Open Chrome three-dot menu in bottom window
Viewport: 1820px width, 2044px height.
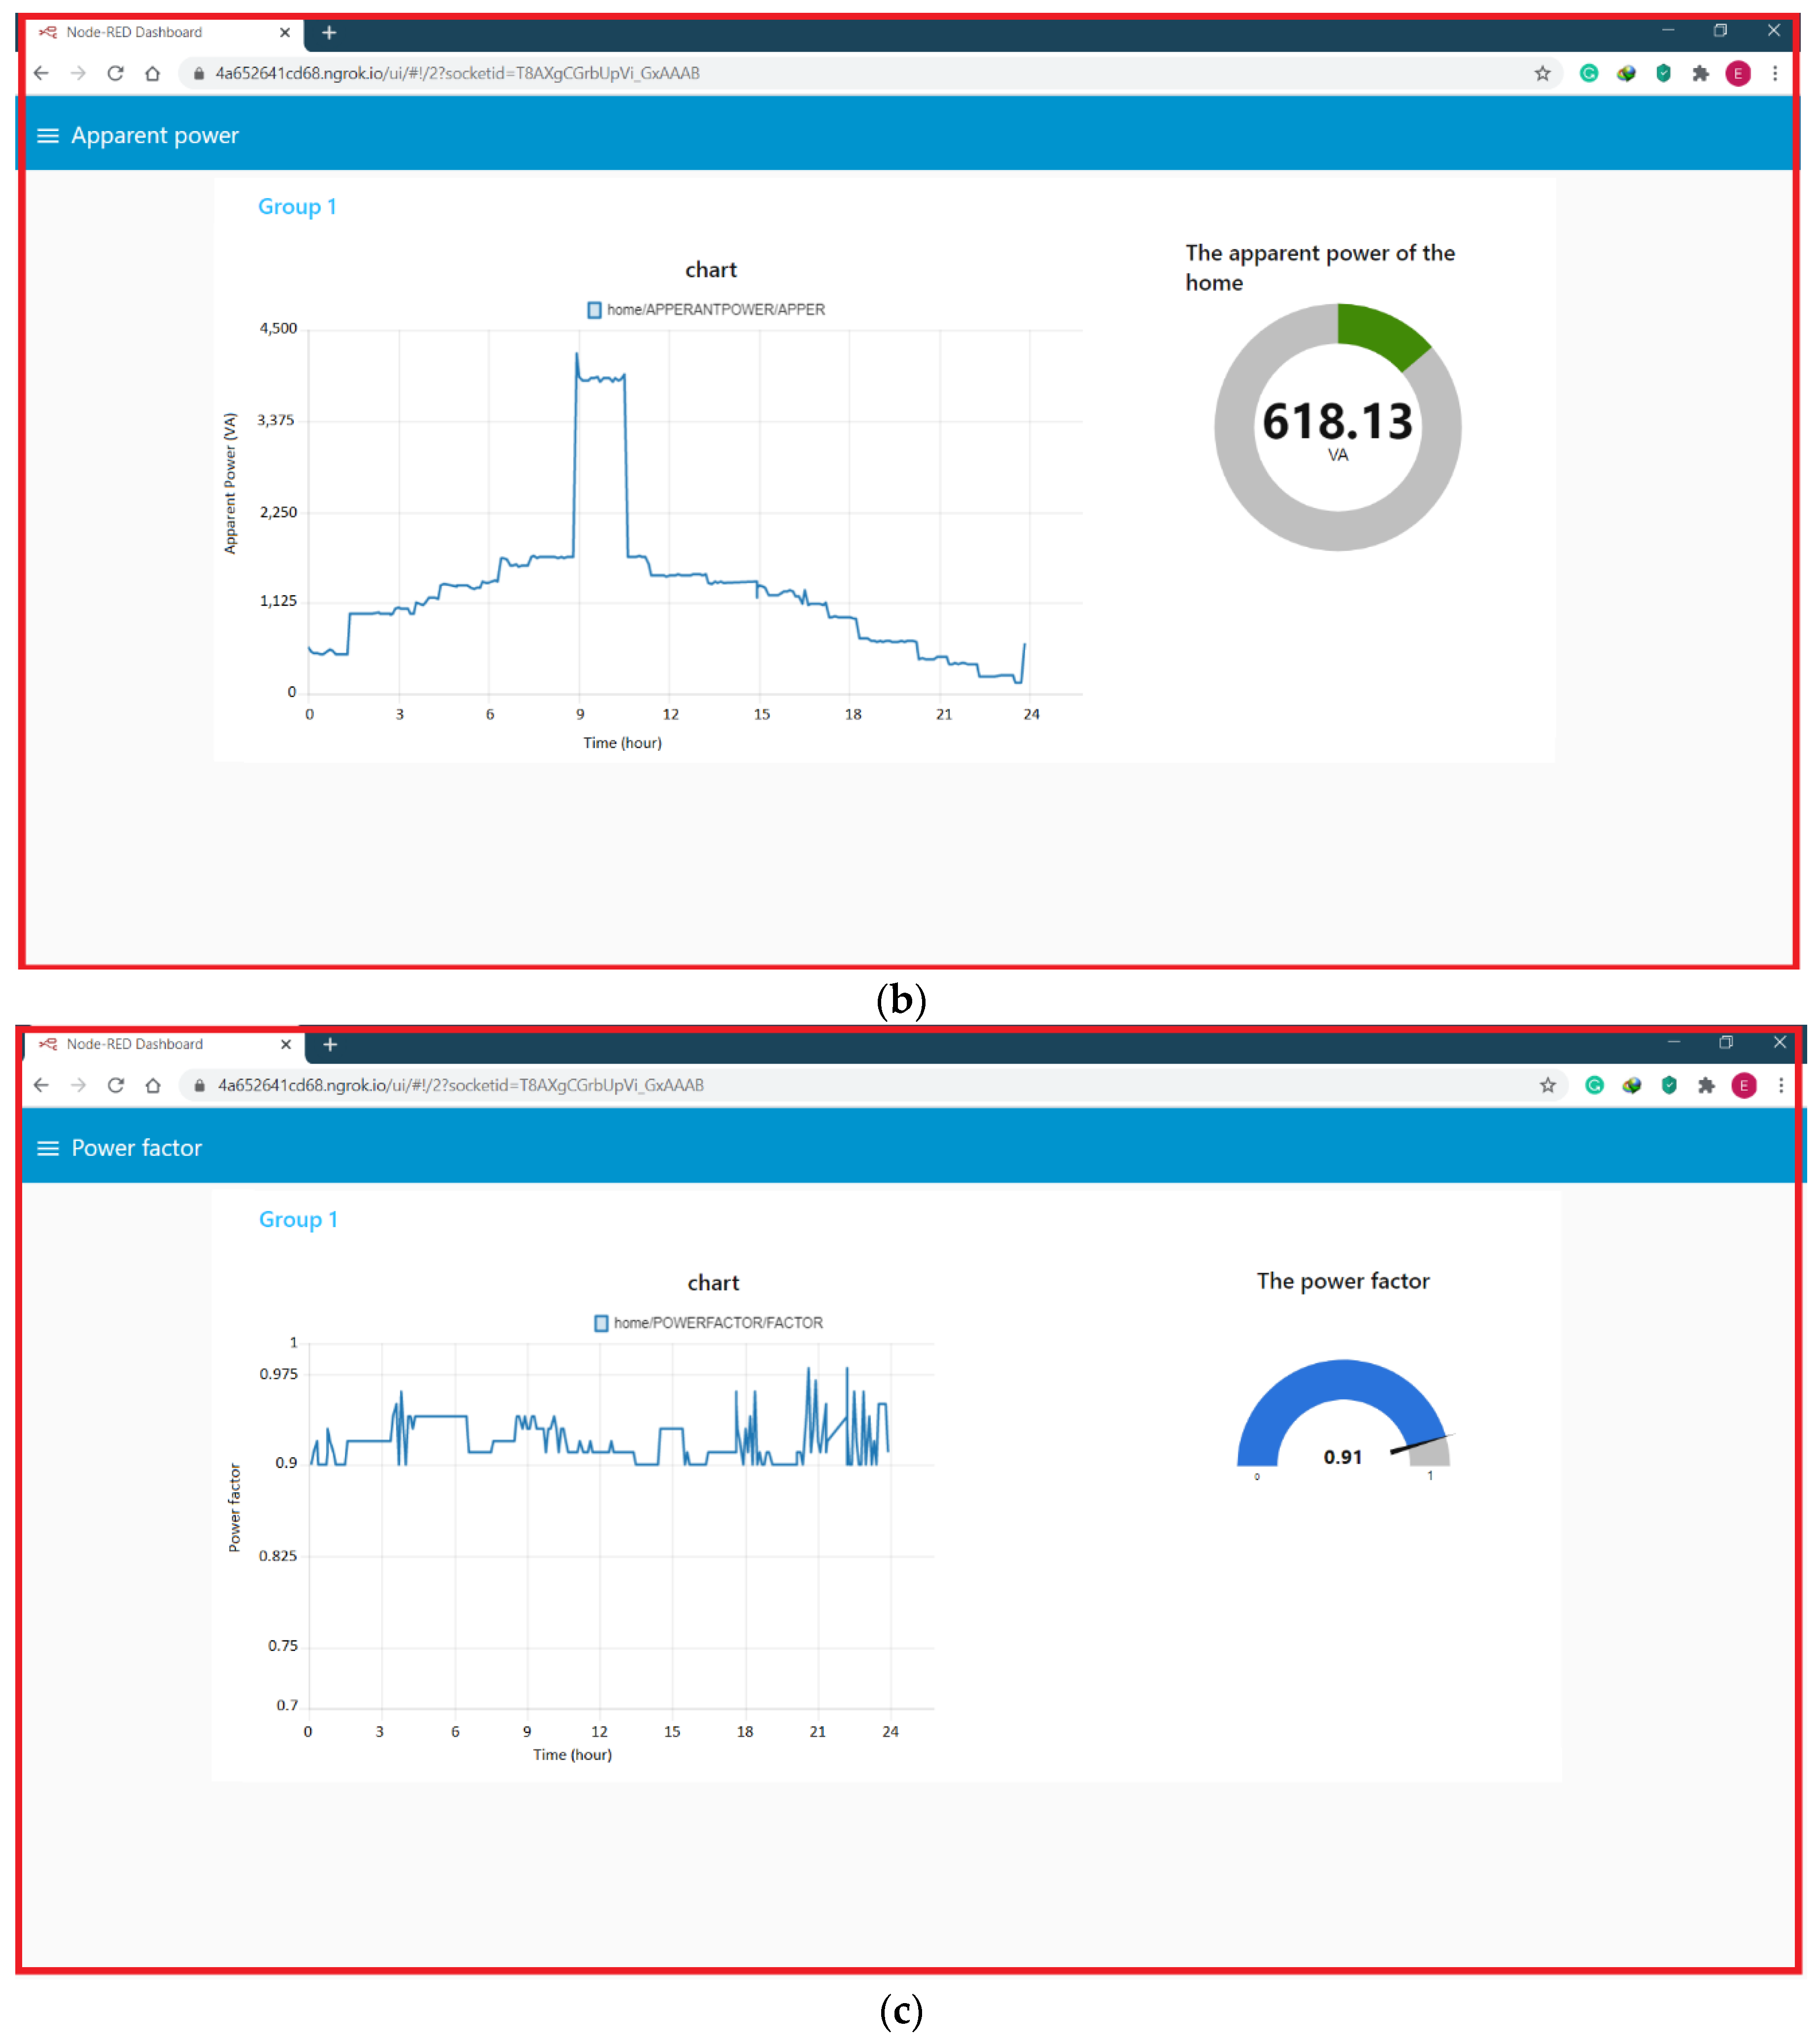(1781, 1085)
